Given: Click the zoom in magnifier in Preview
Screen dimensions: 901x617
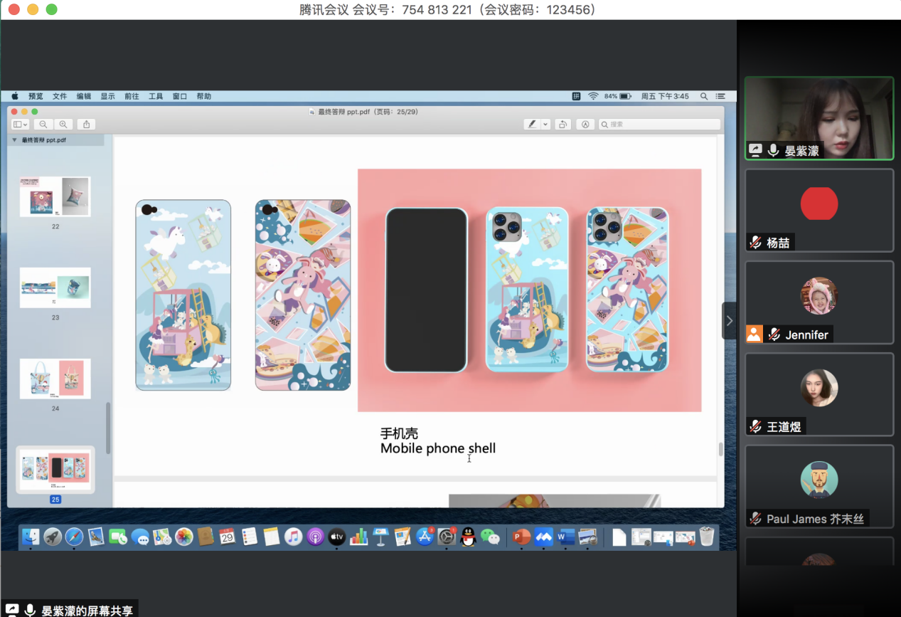Looking at the screenshot, I should (x=63, y=125).
